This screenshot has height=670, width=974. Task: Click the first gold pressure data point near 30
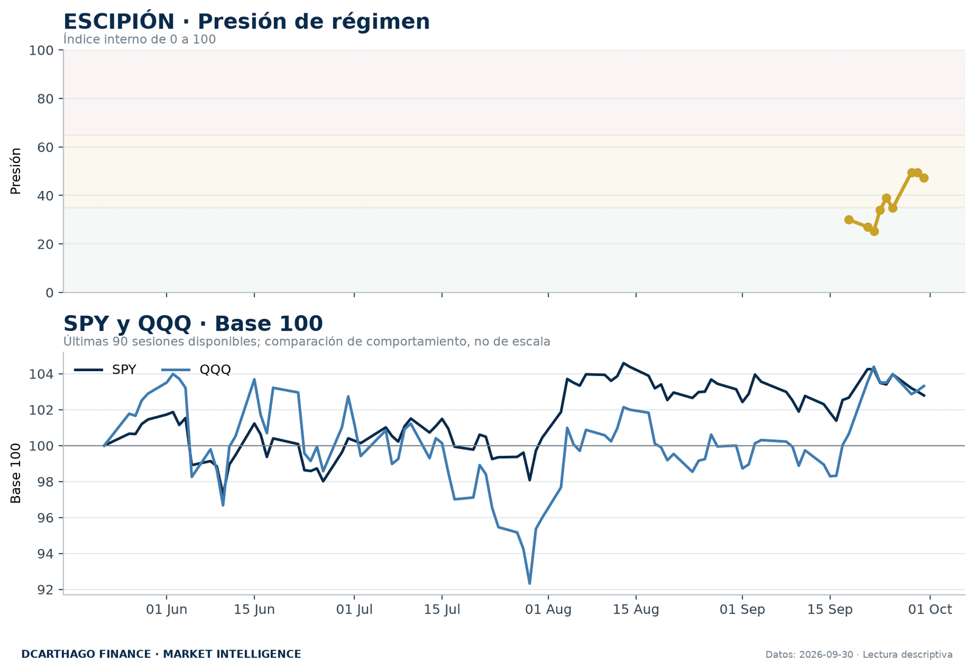pos(849,220)
